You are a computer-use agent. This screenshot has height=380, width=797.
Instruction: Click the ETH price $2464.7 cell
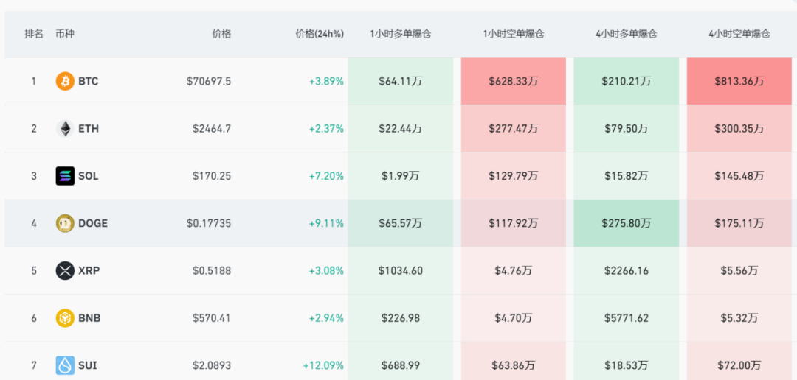click(x=212, y=129)
